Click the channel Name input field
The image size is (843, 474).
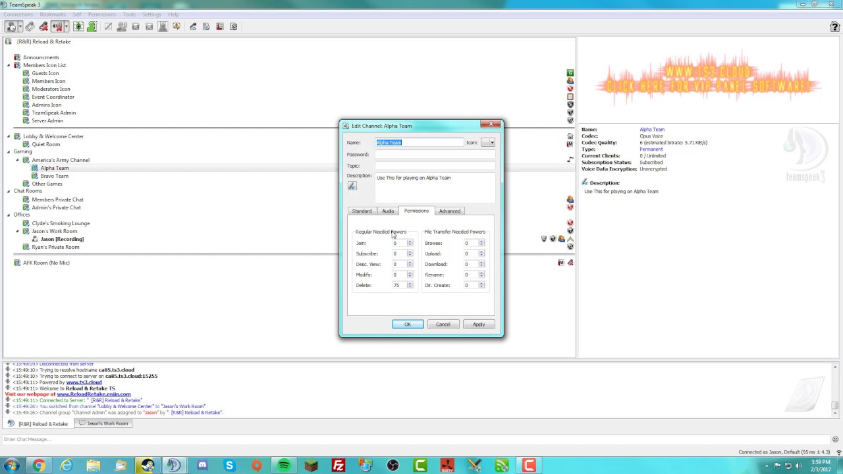click(420, 142)
